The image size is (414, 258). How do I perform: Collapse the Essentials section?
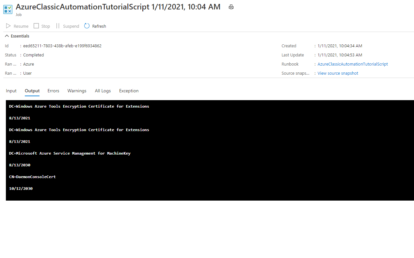tap(7, 36)
